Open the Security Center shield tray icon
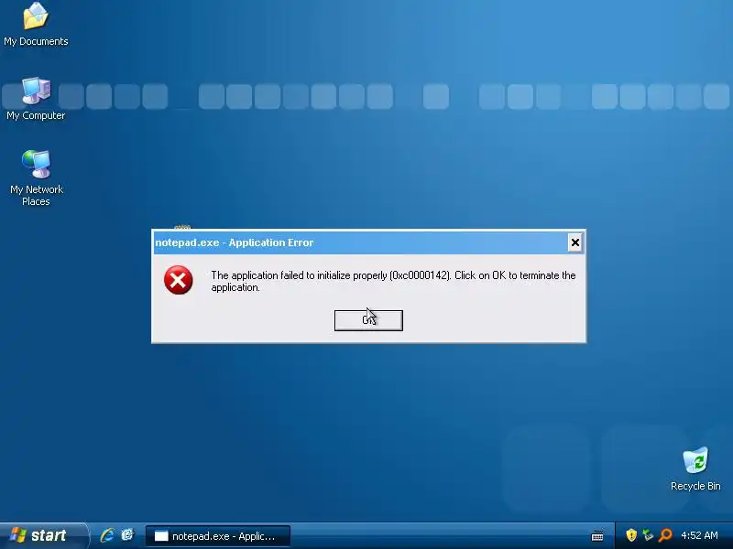The image size is (733, 549). [631, 535]
